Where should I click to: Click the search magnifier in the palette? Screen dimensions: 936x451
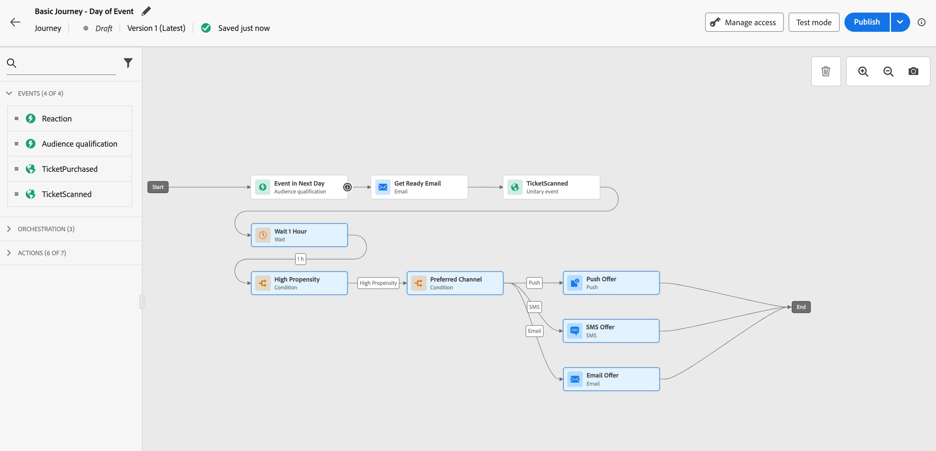[12, 63]
